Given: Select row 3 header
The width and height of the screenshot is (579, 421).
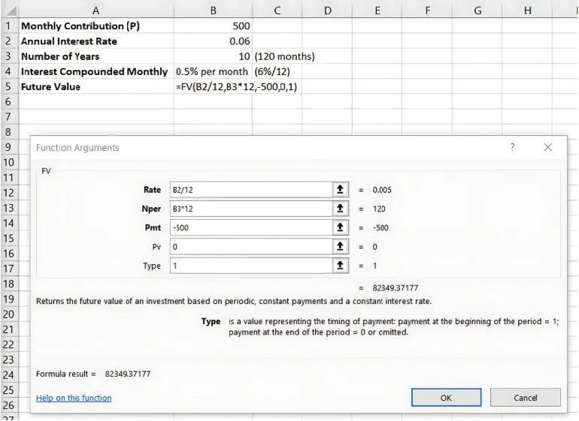Looking at the screenshot, I should point(8,56).
